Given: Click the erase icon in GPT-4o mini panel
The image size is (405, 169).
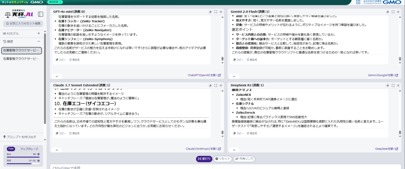Looking at the screenshot, I should 210,12.
